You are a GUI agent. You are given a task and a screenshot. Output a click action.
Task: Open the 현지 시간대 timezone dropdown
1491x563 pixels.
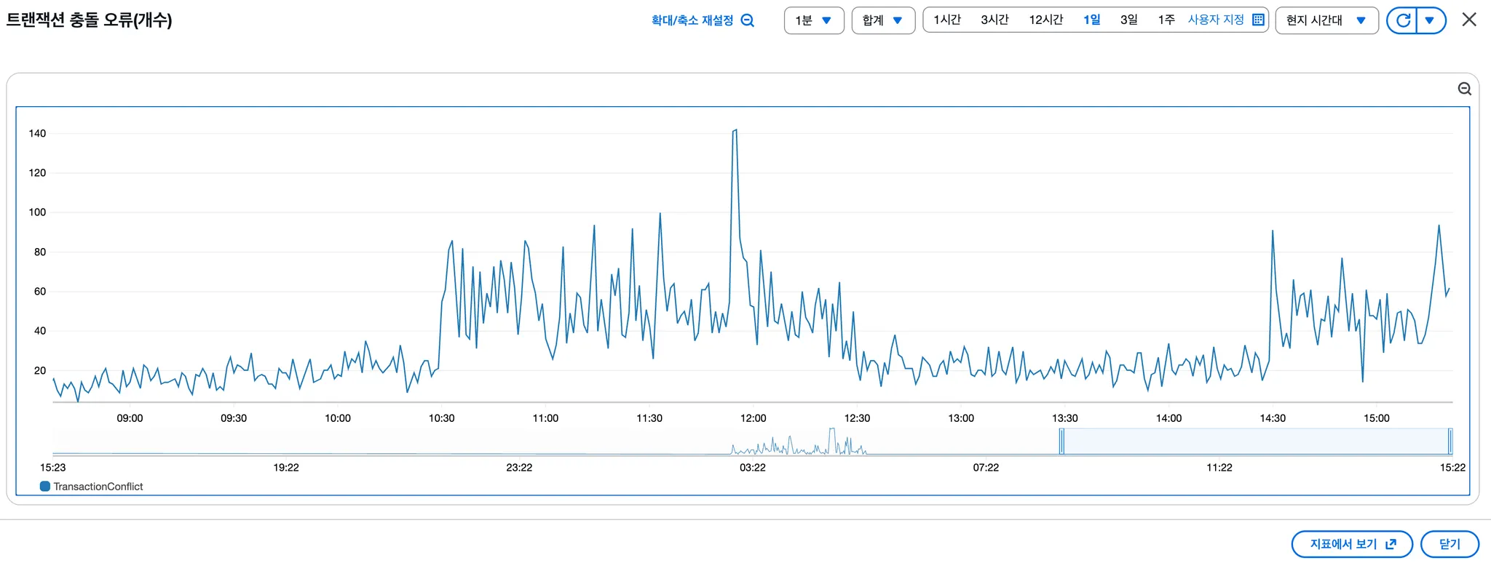click(1326, 20)
